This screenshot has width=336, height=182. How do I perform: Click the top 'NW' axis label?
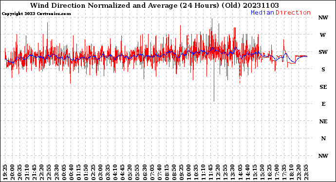coord(323,18)
